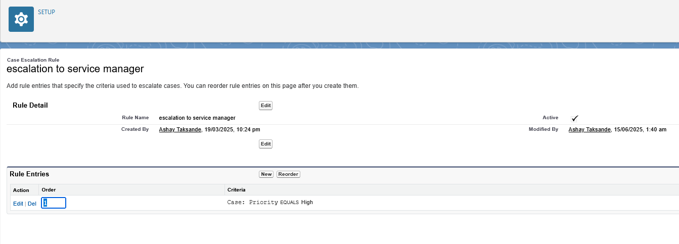Click the top Edit button in Rule Detail
The height and width of the screenshot is (244, 679).
265,106
